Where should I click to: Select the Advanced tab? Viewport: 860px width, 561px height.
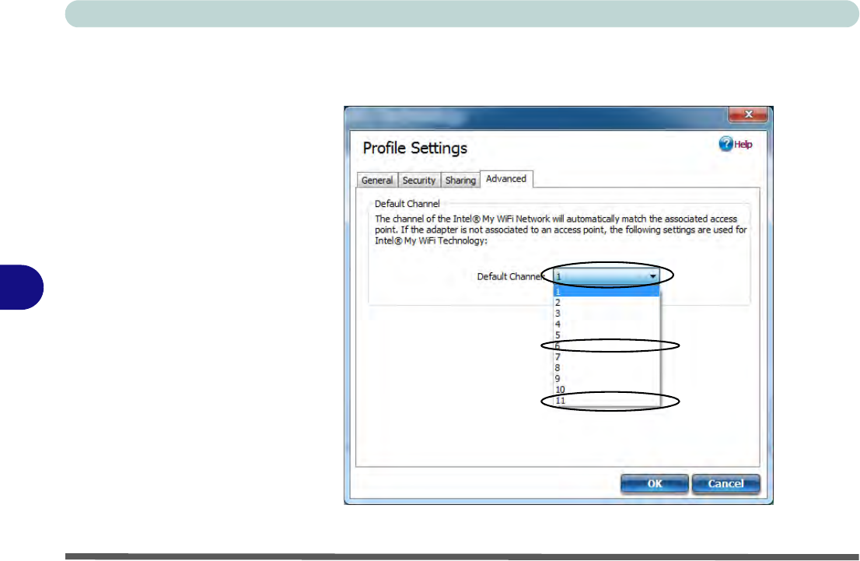[x=506, y=179]
